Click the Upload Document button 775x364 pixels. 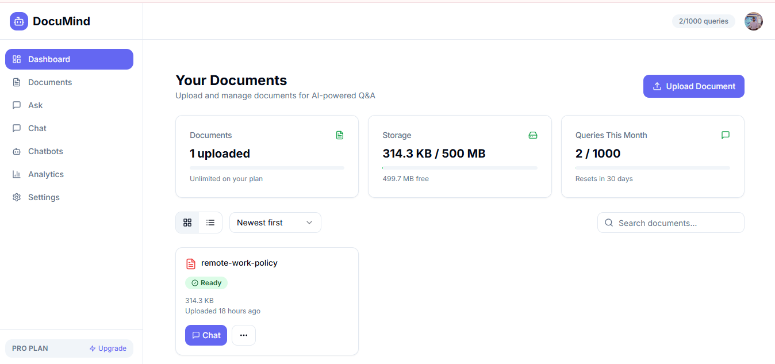point(693,86)
